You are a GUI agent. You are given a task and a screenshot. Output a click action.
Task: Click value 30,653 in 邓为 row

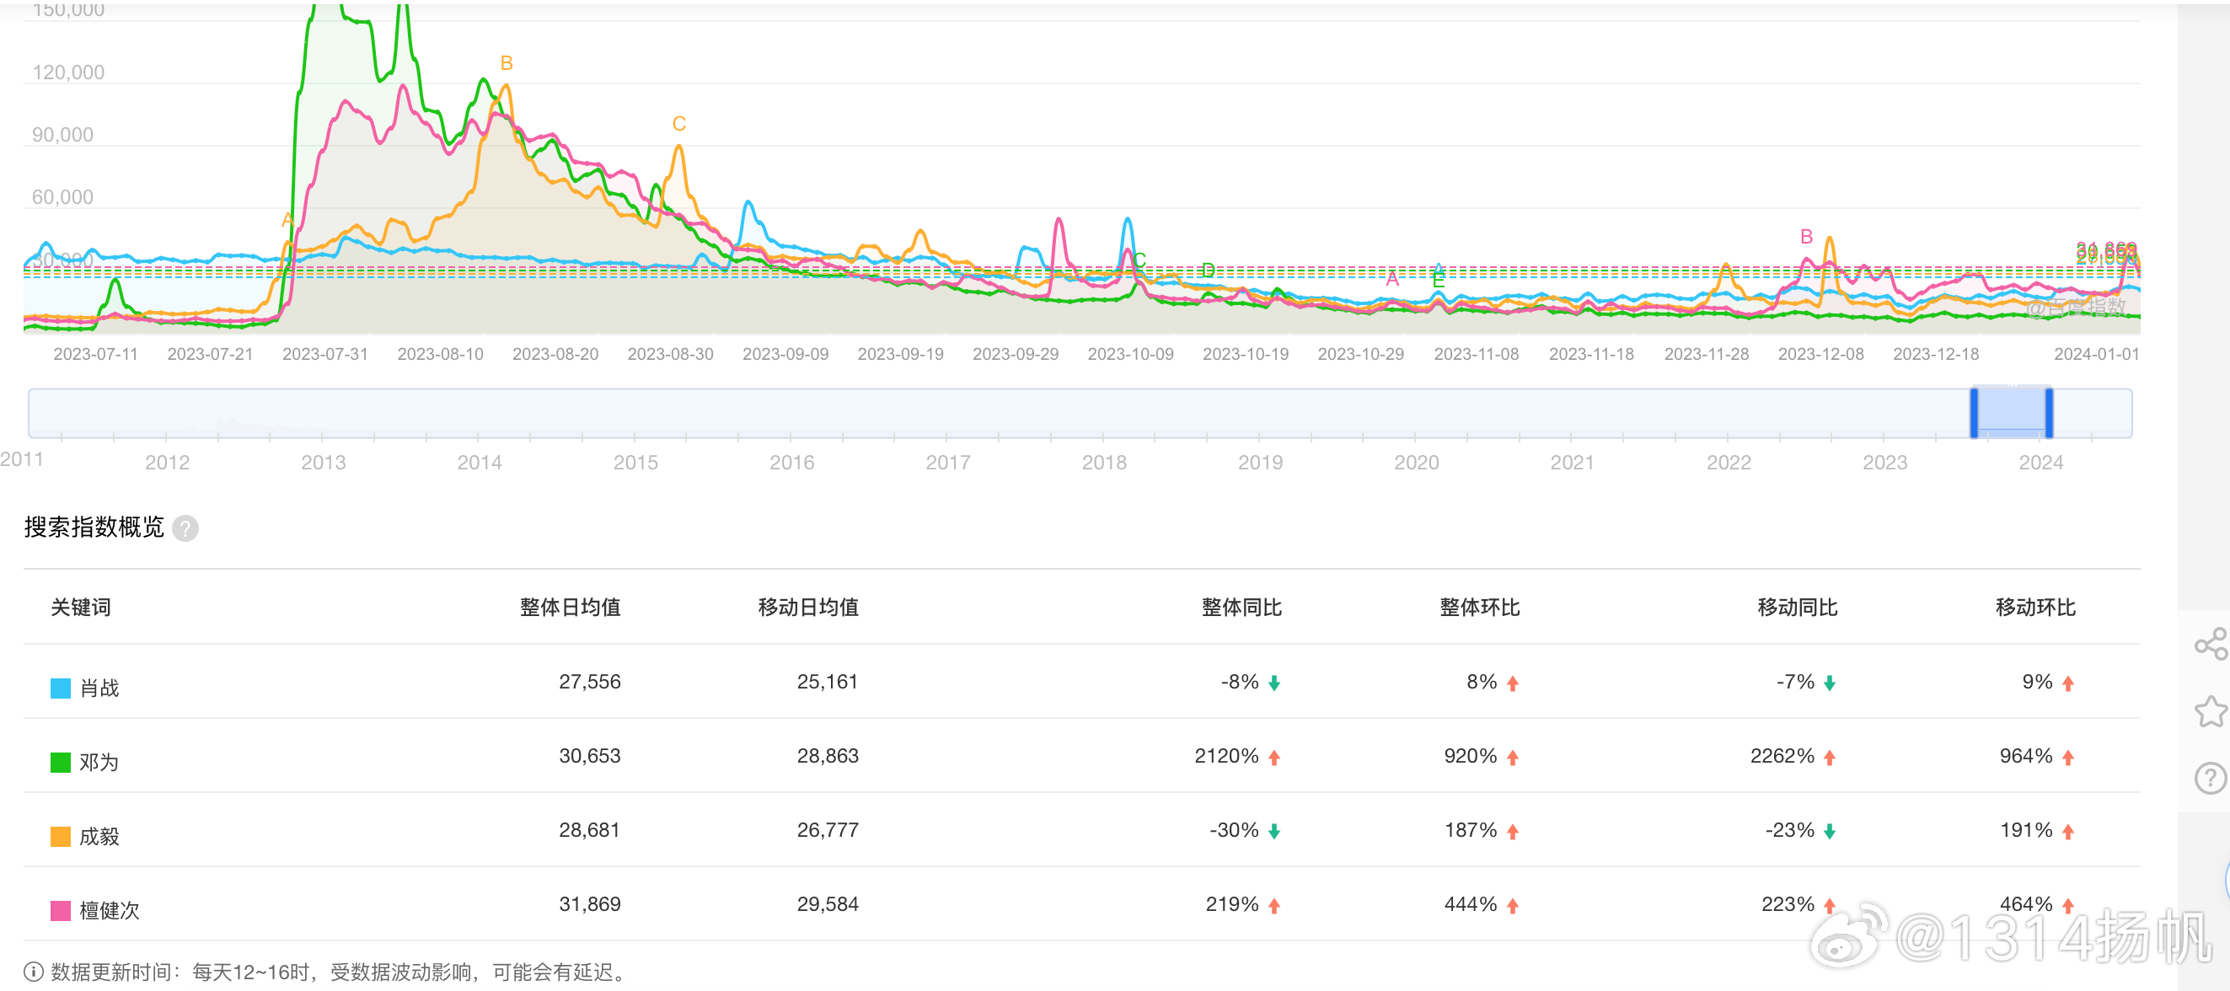coord(590,756)
